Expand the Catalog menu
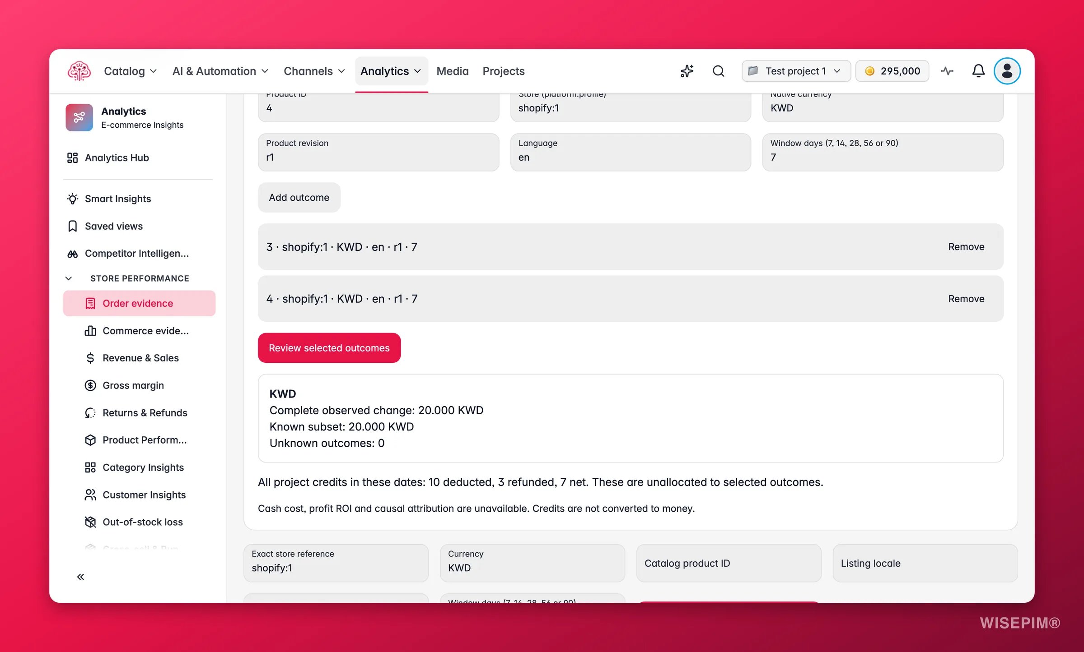Image resolution: width=1084 pixels, height=652 pixels. (x=130, y=71)
